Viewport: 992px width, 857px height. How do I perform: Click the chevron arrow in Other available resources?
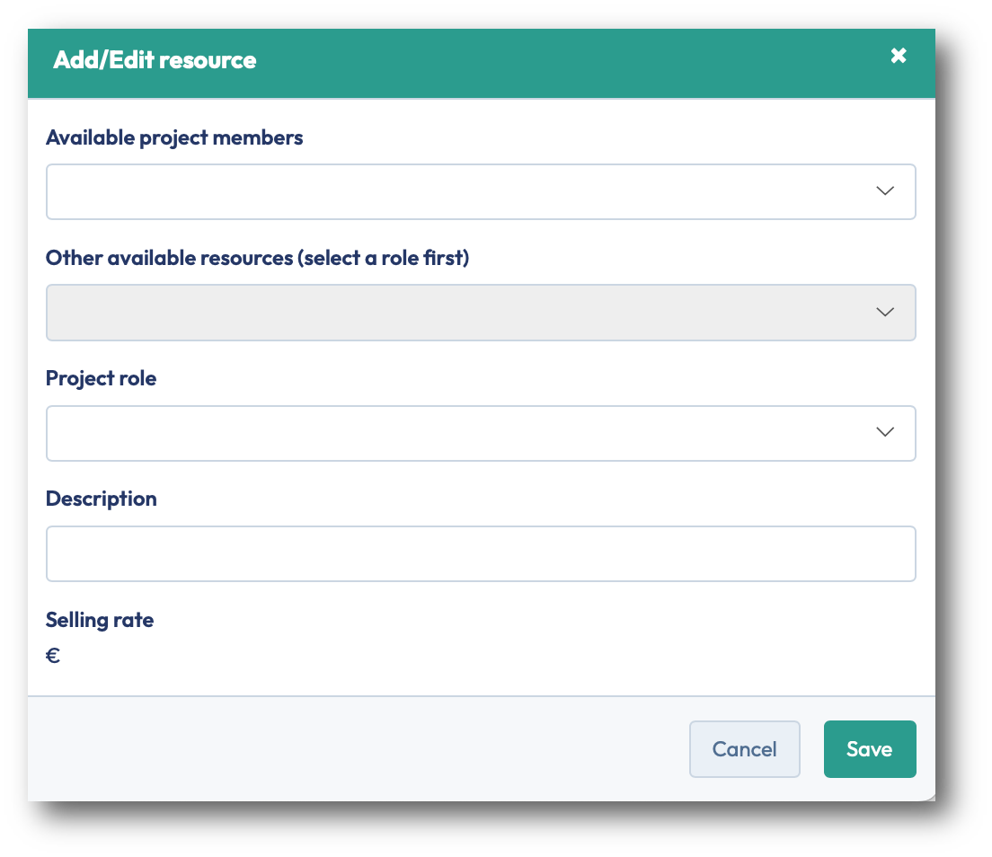pyautogui.click(x=885, y=313)
